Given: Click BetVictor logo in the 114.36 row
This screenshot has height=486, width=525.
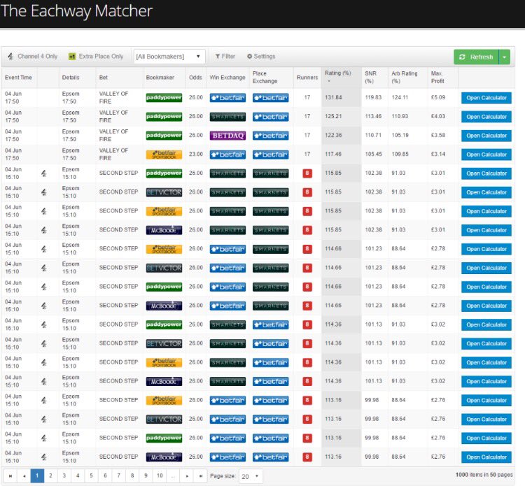Looking at the screenshot, I should [164, 343].
